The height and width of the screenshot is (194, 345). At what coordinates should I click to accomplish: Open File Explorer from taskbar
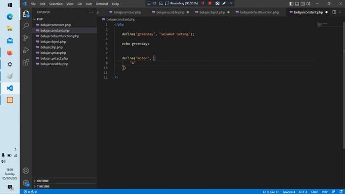[x=10, y=29]
